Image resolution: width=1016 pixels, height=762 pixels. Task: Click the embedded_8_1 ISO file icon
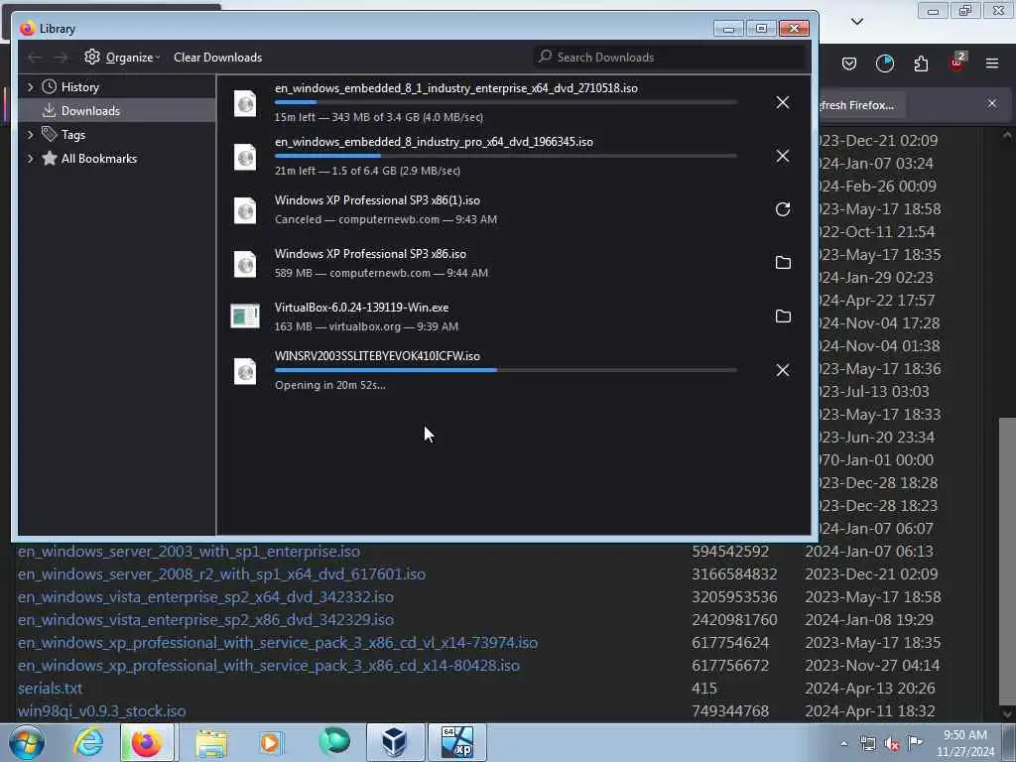point(245,103)
